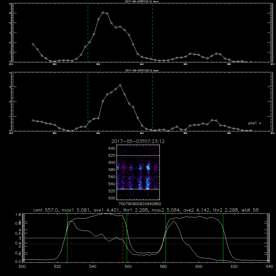Open the colored heatmap image thumbnail

[x=138, y=172]
